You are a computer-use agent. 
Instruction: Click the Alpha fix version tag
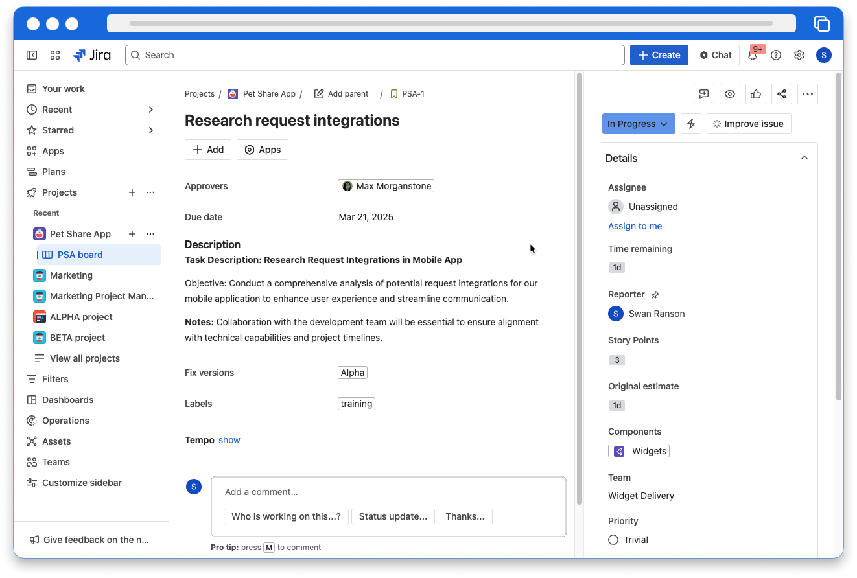353,373
